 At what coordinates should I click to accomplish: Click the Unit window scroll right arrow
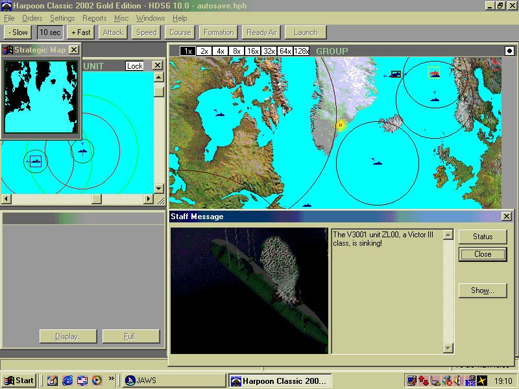pyautogui.click(x=149, y=199)
